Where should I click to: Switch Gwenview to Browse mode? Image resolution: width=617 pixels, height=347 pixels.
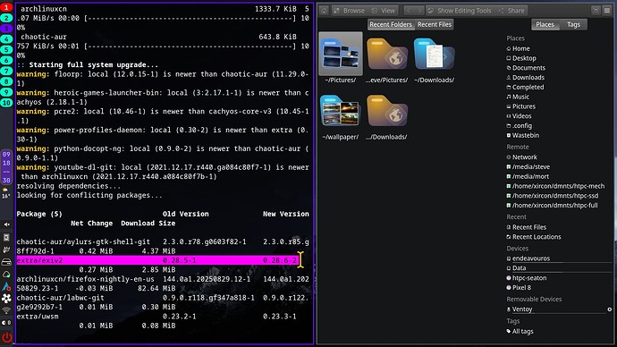(350, 11)
